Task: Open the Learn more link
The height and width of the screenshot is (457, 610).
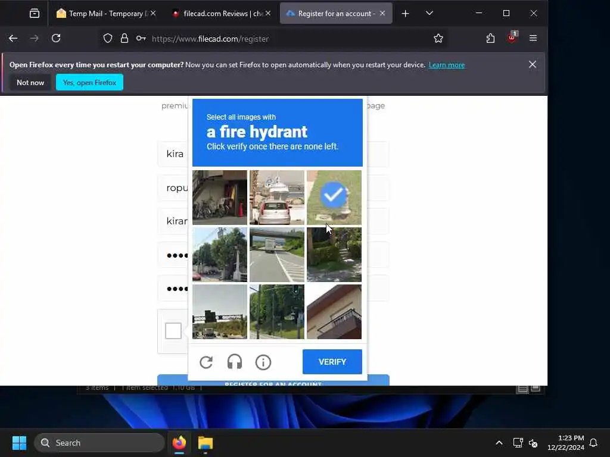Action: click(447, 65)
